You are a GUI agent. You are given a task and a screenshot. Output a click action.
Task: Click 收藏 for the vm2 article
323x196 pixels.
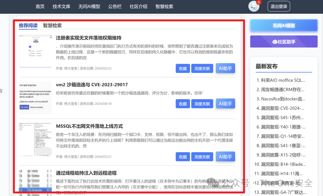coord(183,104)
